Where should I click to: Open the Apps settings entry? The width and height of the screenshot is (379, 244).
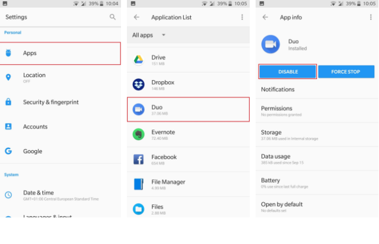[60, 53]
